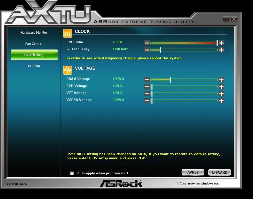
Task: Click the DRAM Voltage slider track
Action: click(184, 80)
